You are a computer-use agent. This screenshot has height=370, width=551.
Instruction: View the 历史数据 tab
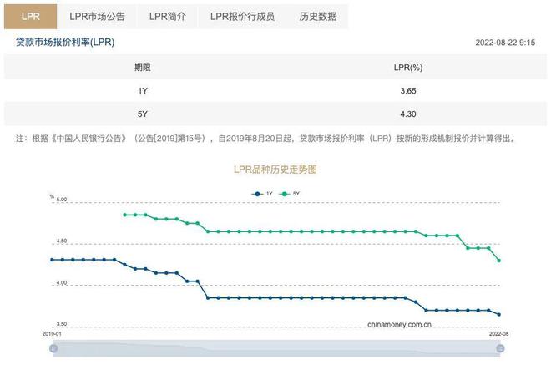[x=318, y=17]
